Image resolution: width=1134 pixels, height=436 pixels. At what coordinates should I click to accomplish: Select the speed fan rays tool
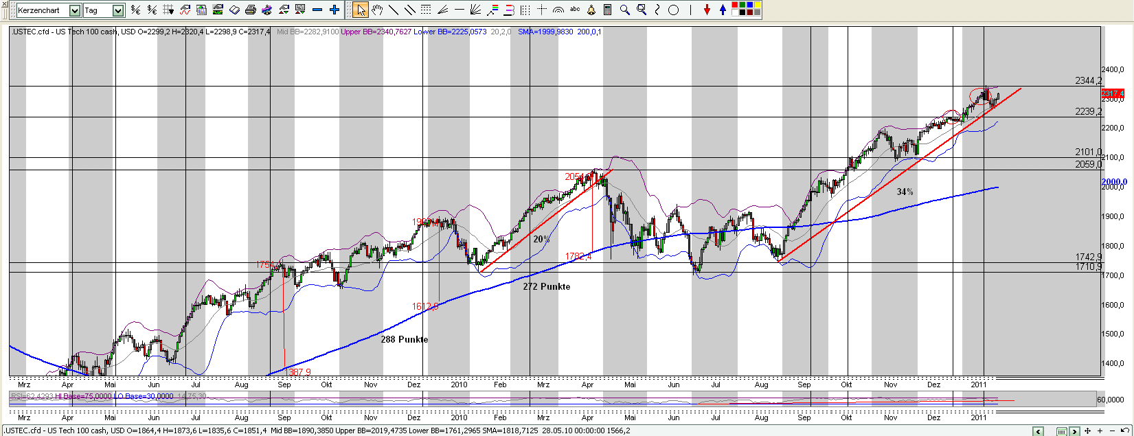[x=475, y=10]
